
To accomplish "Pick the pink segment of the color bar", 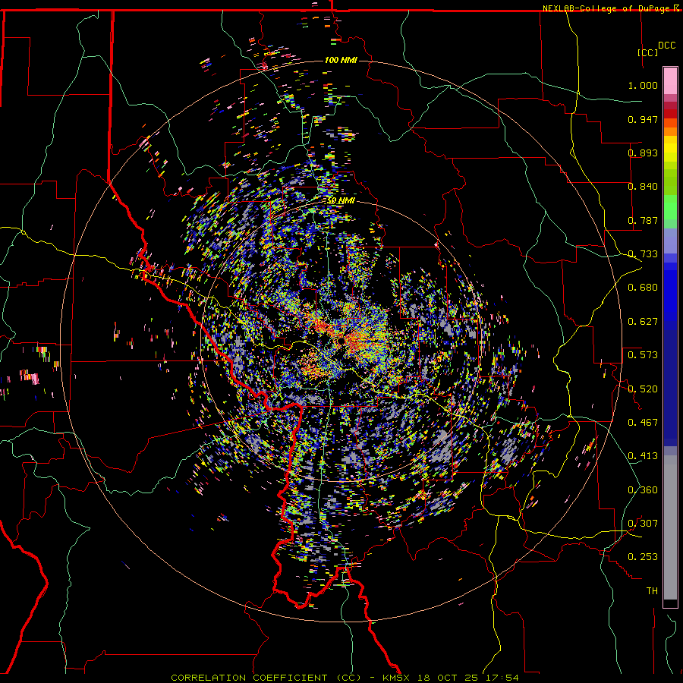I will [670, 80].
